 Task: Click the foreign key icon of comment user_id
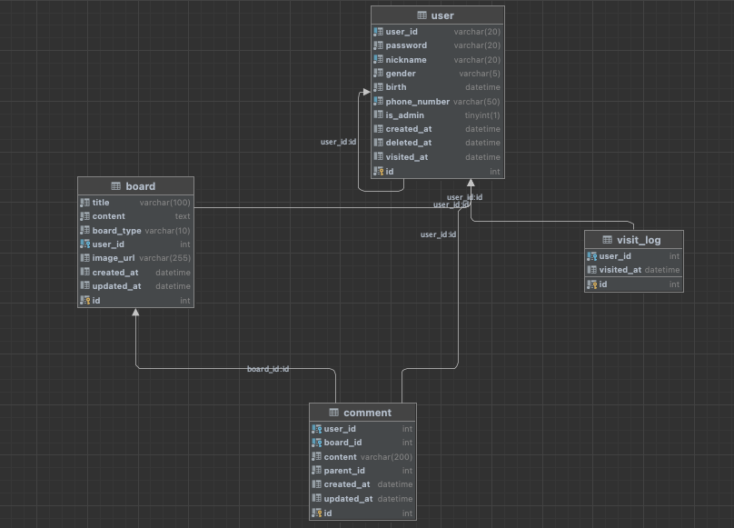316,428
